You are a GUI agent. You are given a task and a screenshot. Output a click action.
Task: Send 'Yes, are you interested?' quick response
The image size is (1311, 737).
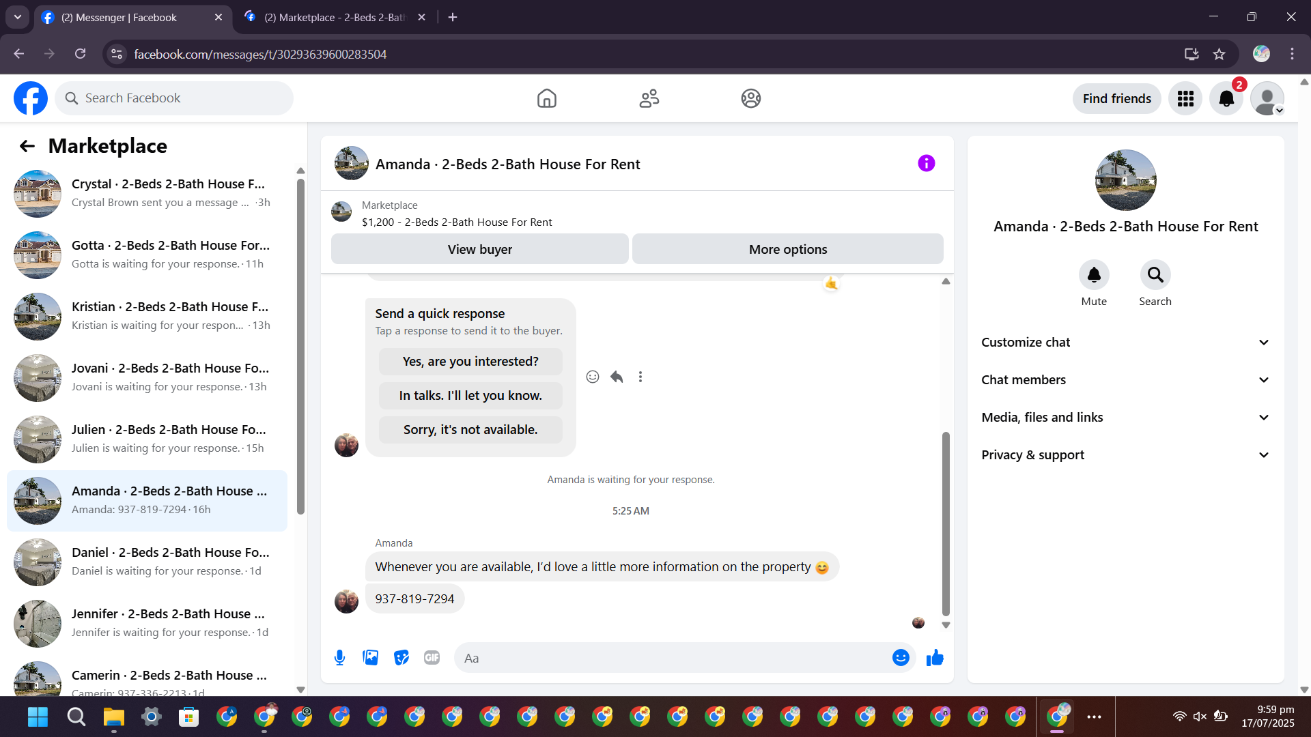coord(470,362)
